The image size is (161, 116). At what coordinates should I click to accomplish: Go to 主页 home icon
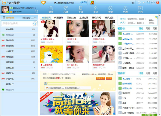pos(96,10)
